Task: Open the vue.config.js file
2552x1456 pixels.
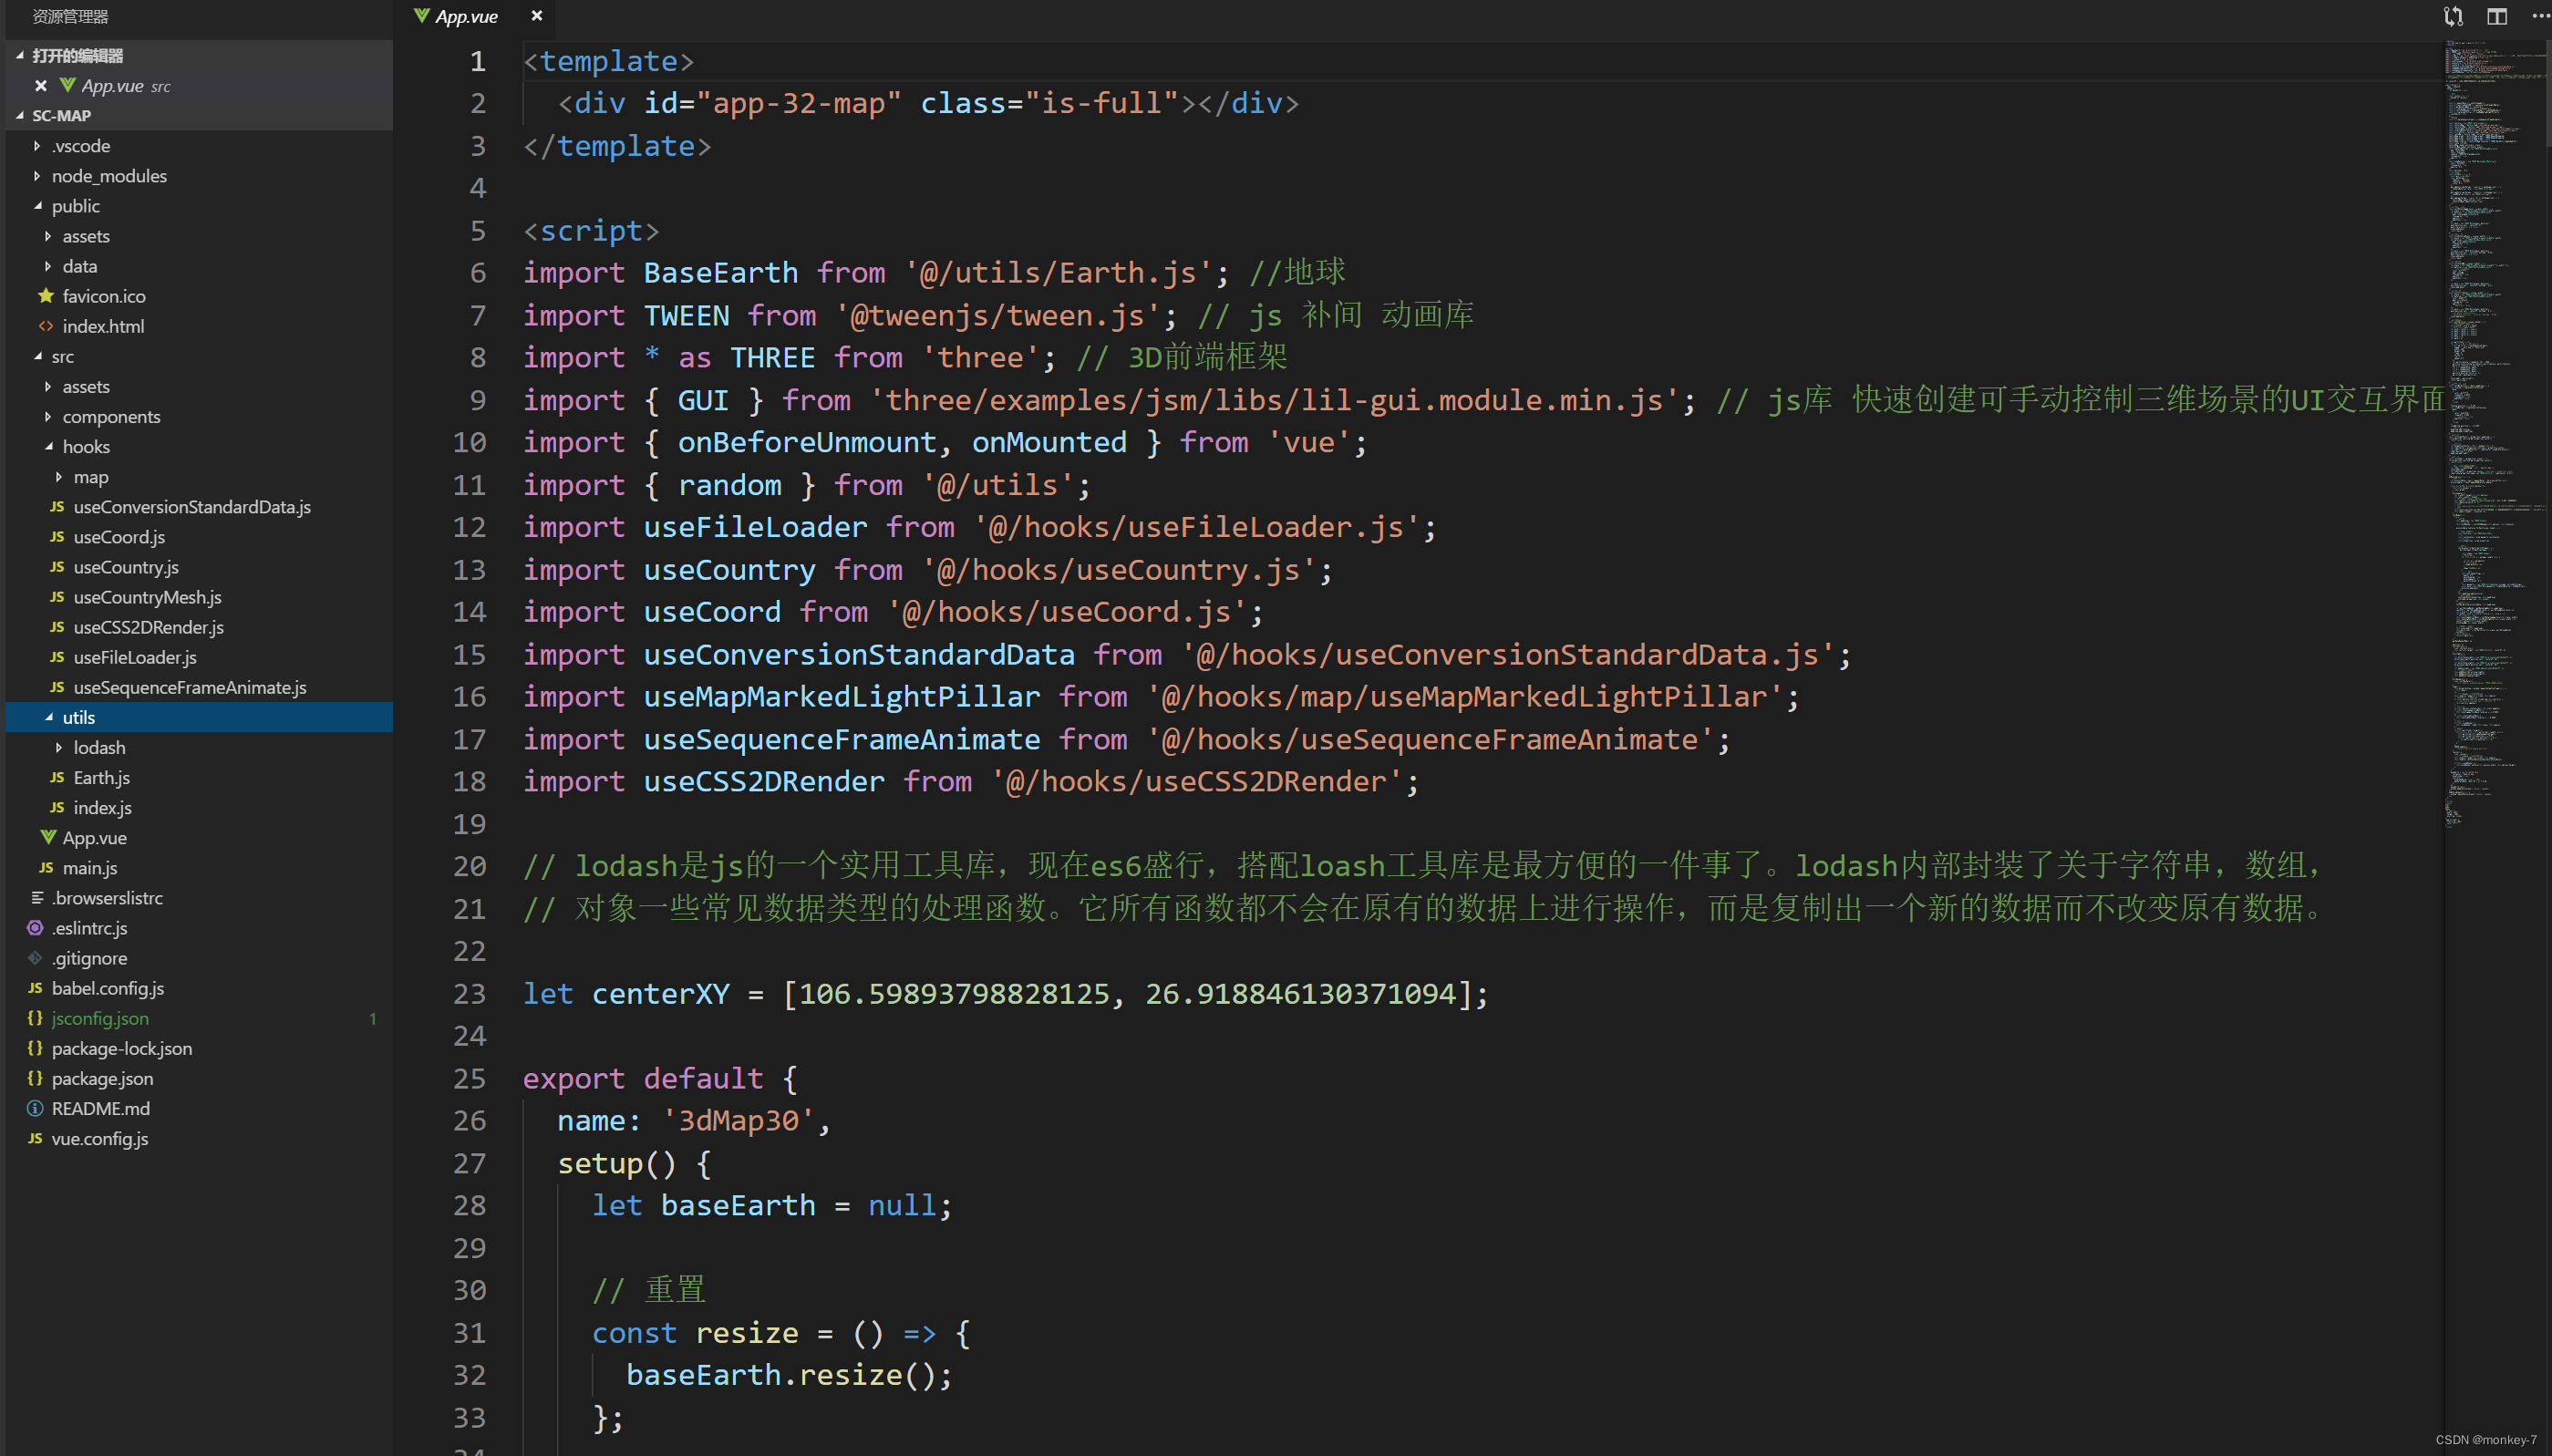Action: (100, 1138)
